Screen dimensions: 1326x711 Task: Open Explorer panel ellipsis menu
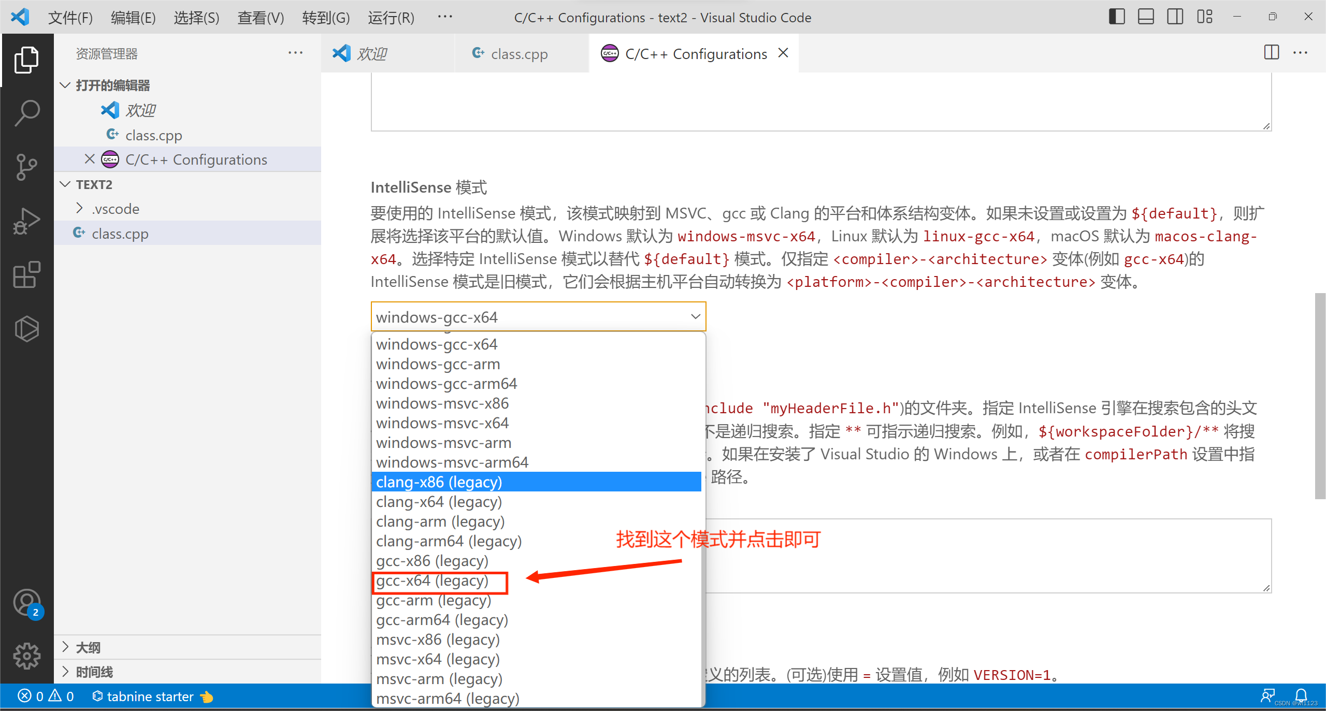click(295, 53)
